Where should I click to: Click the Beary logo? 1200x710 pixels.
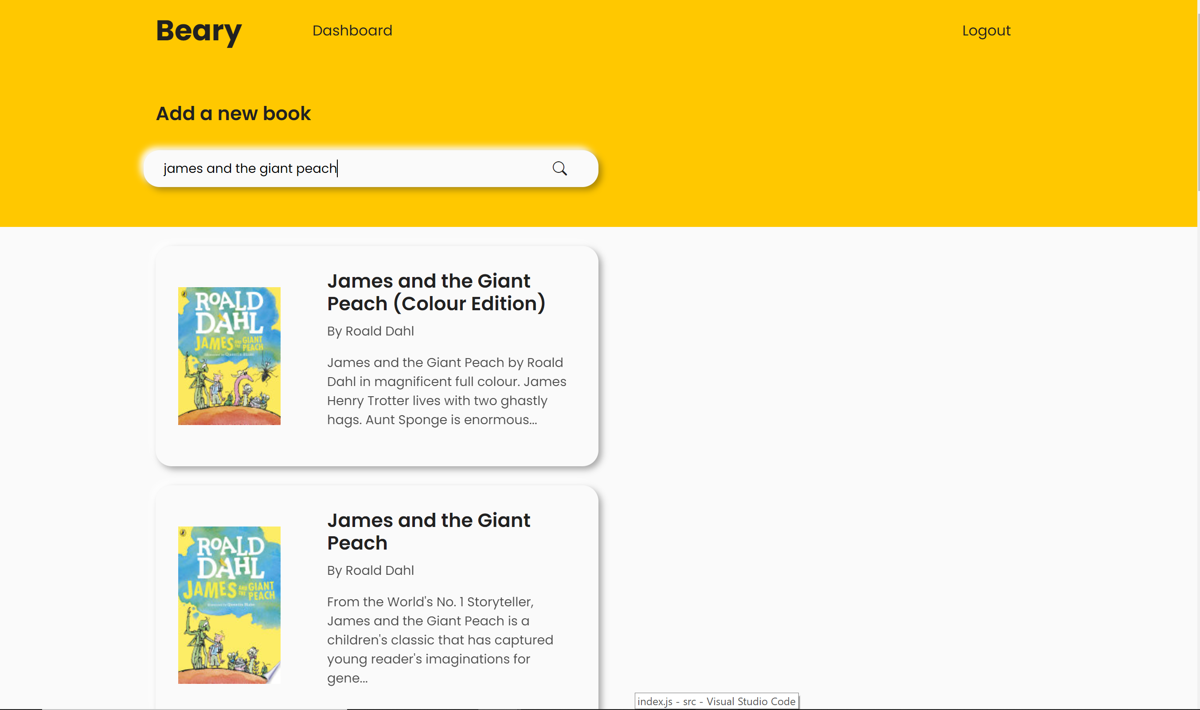199,31
